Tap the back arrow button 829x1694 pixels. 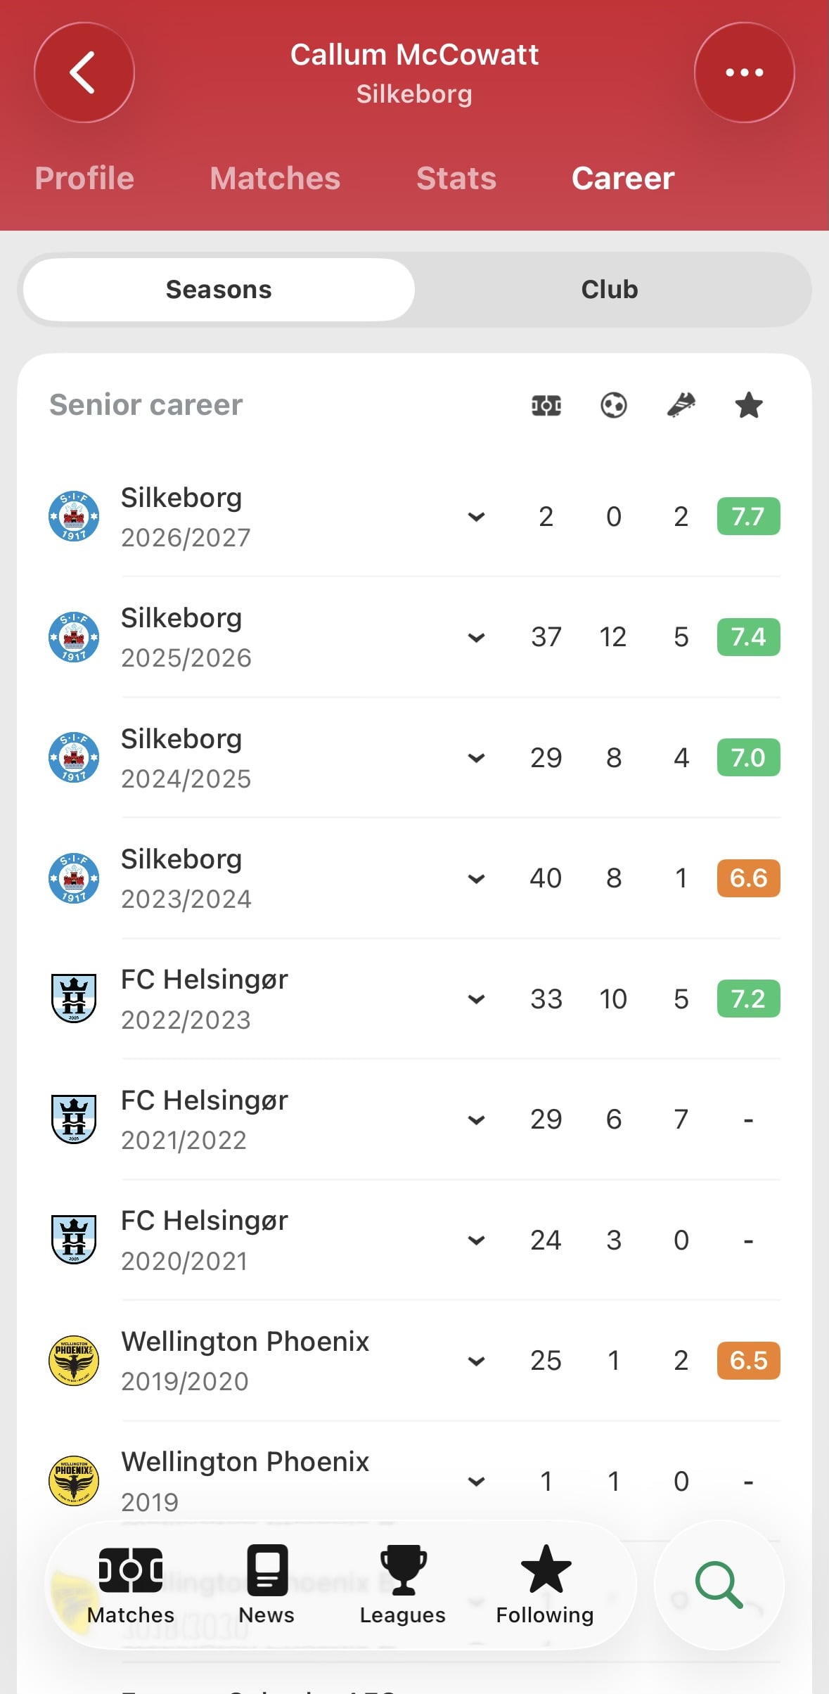(x=84, y=72)
